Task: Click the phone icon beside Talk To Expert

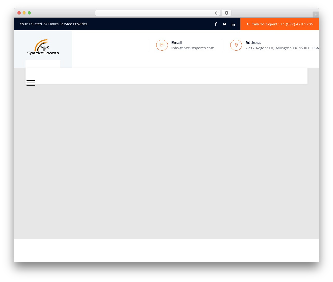Action: coord(248,24)
